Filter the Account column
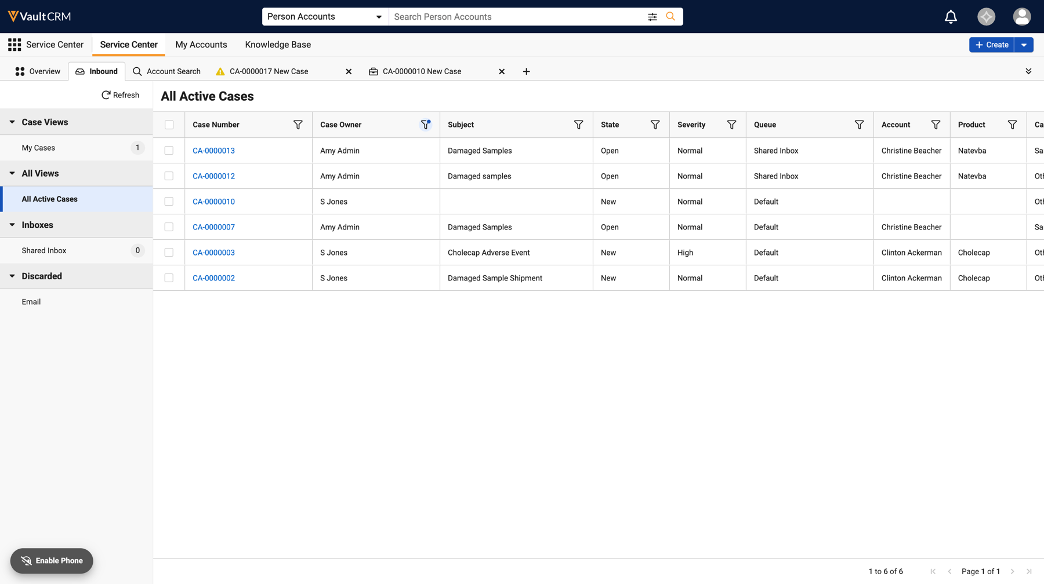 (936, 125)
